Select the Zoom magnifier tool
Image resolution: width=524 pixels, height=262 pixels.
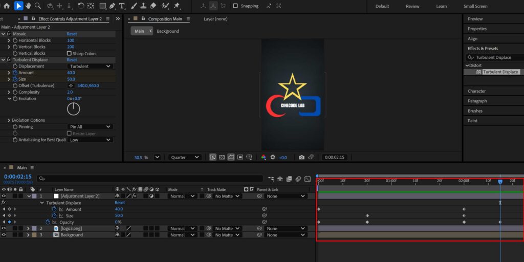pos(38,6)
